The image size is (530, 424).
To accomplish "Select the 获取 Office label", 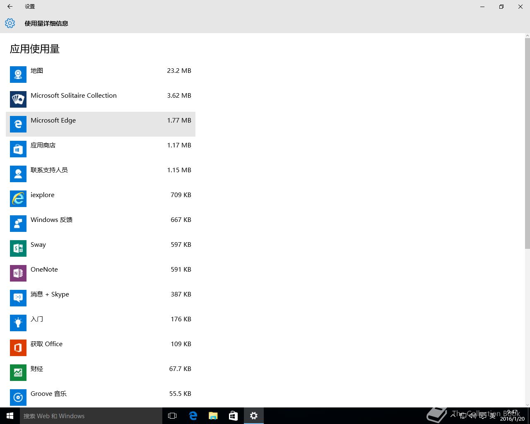I will pyautogui.click(x=46, y=344).
